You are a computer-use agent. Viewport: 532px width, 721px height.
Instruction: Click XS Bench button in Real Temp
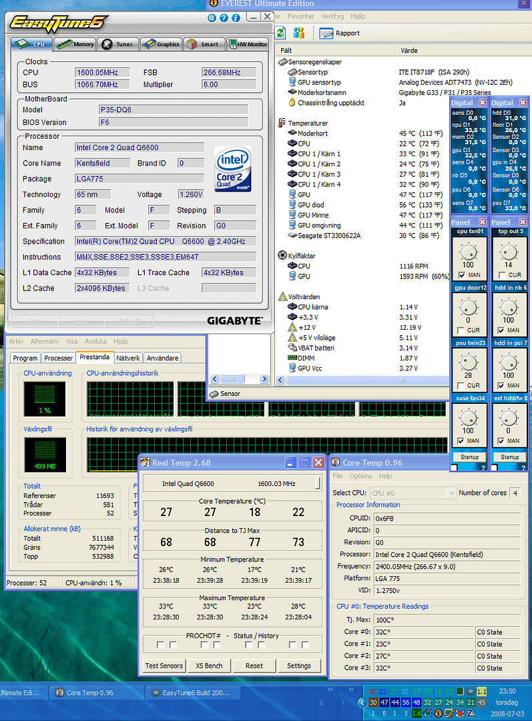[209, 666]
